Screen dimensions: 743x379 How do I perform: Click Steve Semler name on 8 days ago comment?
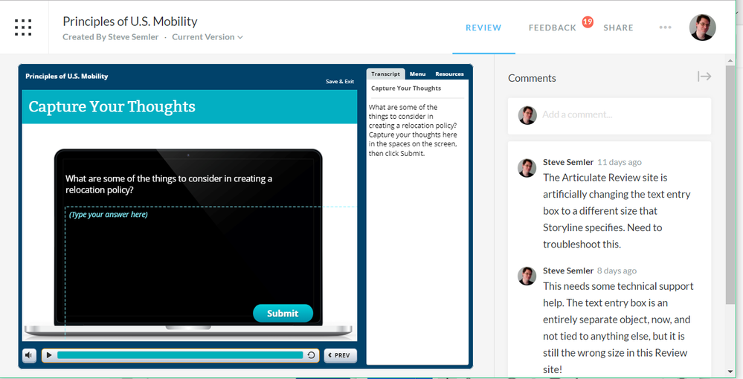[568, 271]
